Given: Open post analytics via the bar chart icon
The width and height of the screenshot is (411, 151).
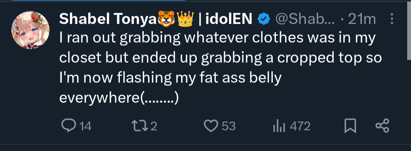Looking at the screenshot, I should 279,126.
